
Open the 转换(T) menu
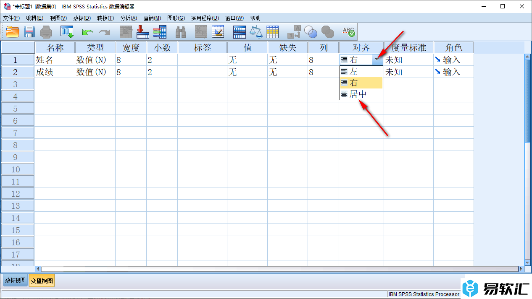pyautogui.click(x=105, y=18)
